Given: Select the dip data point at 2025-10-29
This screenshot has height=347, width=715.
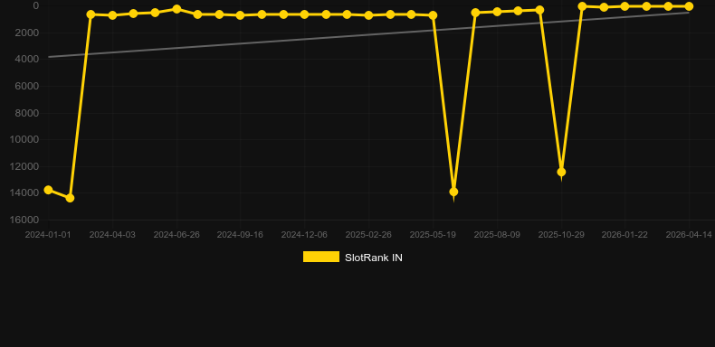Looking at the screenshot, I should [561, 172].
